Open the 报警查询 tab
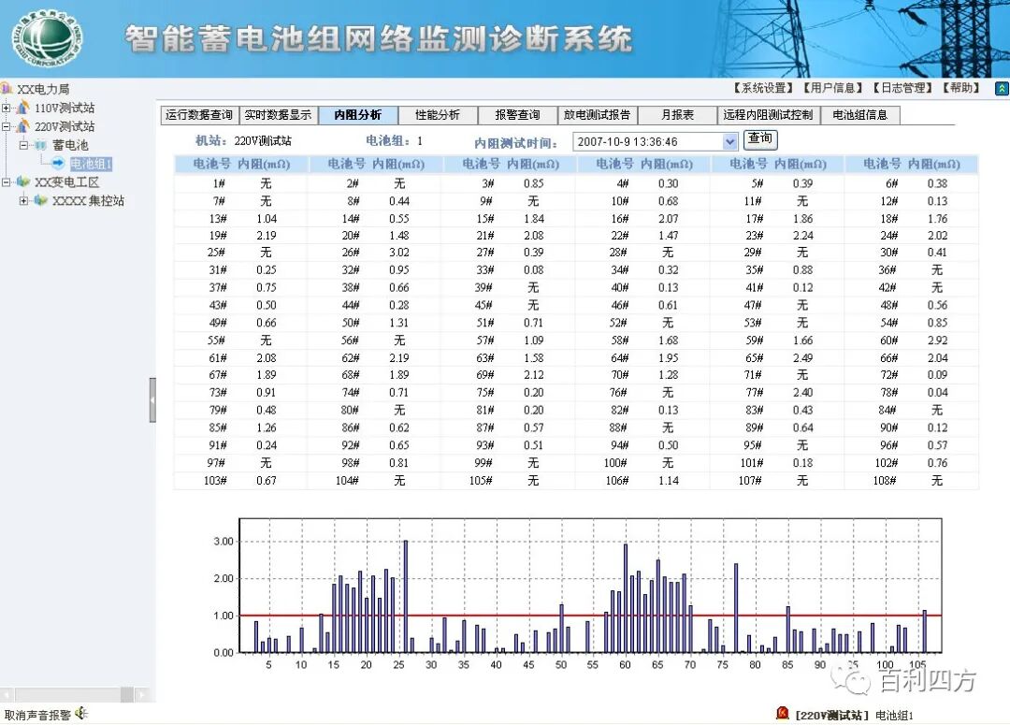The height and width of the screenshot is (725, 1010). (x=517, y=115)
